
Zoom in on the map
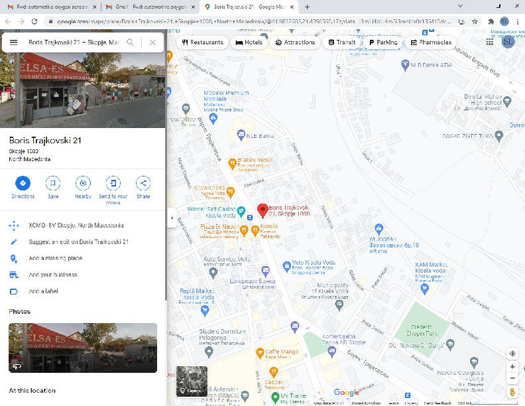click(512, 367)
